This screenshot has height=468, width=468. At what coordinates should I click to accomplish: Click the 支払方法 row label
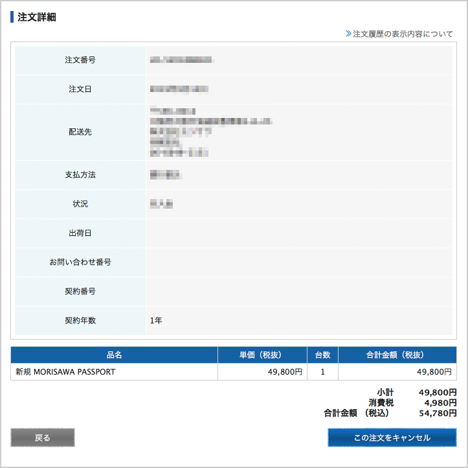pyautogui.click(x=80, y=175)
